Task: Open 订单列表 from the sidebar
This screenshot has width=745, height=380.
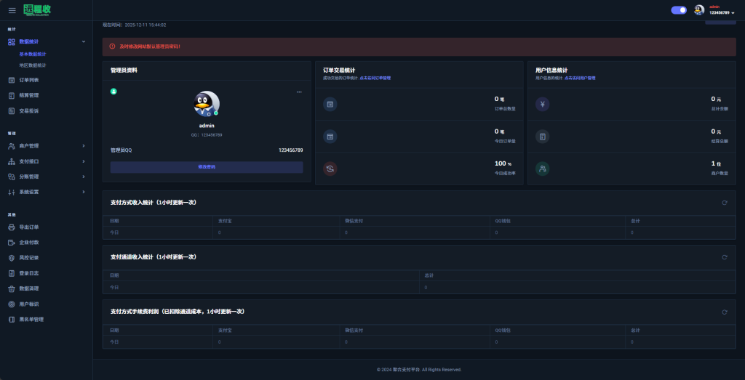Action: 29,80
